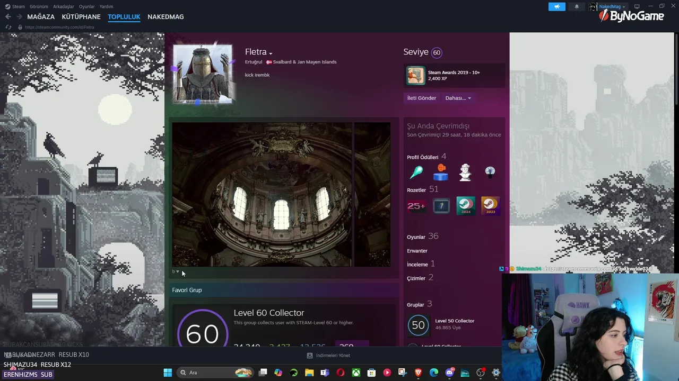Open the Level 60 Collector favorite group title
The width and height of the screenshot is (679, 381).
point(269,313)
